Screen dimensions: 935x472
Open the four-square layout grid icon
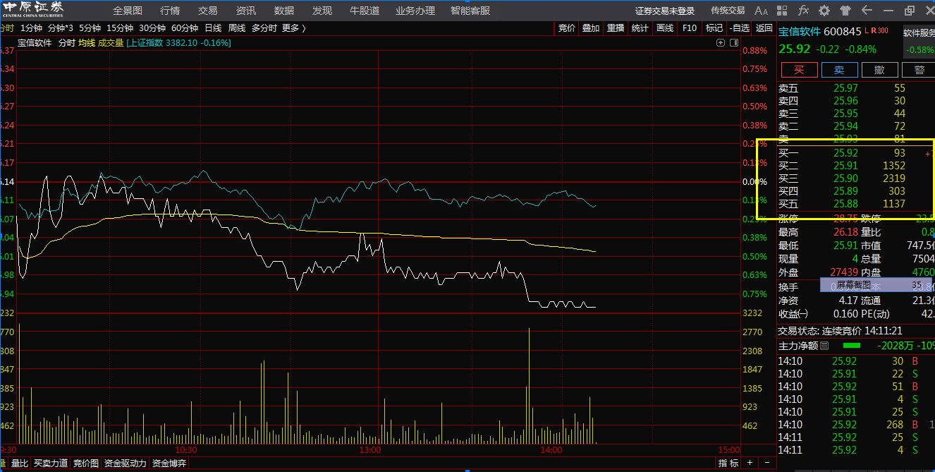click(783, 11)
